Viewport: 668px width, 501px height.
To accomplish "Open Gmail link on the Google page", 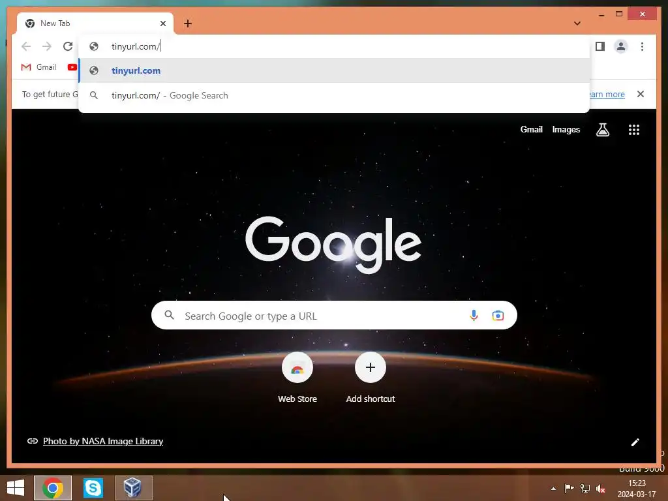I will click(531, 130).
